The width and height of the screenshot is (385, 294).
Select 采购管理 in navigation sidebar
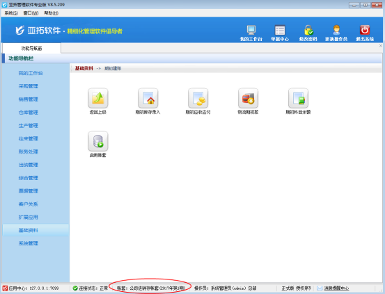[29, 86]
